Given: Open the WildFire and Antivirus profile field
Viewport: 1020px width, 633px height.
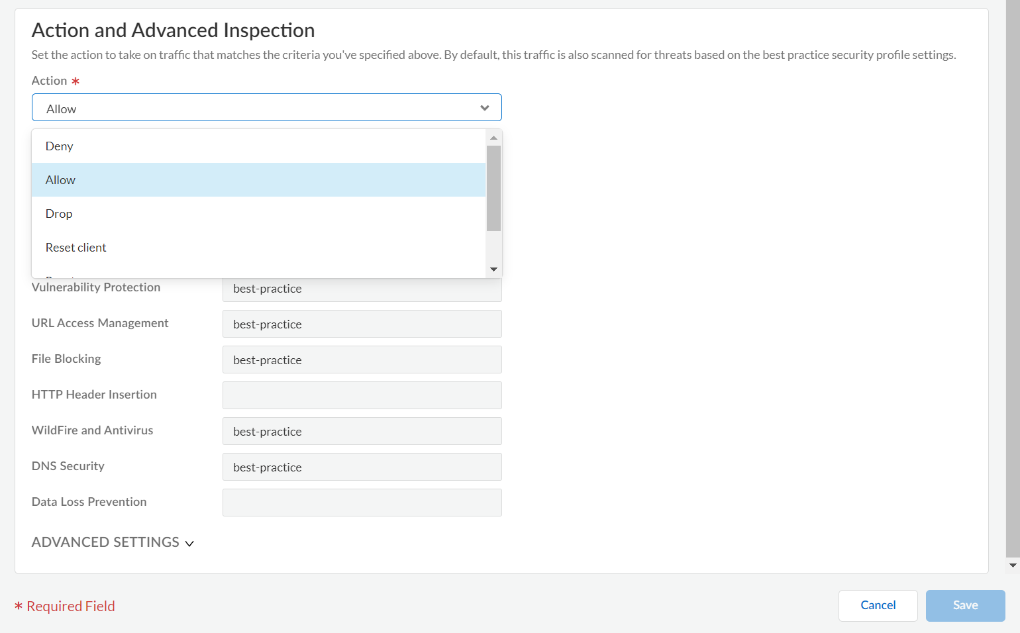Looking at the screenshot, I should pyautogui.click(x=362, y=431).
